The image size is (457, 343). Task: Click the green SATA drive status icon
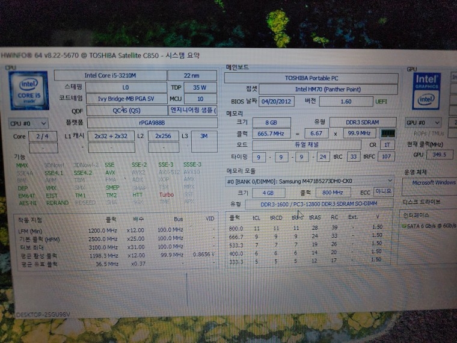point(403,226)
